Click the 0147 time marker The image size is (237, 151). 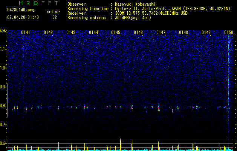pos(161,32)
